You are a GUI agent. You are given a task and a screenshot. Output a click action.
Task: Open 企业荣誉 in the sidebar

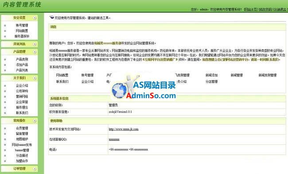22,102
